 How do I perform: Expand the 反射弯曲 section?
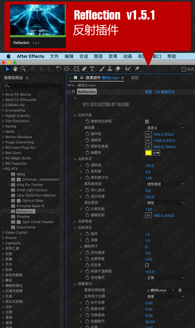75,222
